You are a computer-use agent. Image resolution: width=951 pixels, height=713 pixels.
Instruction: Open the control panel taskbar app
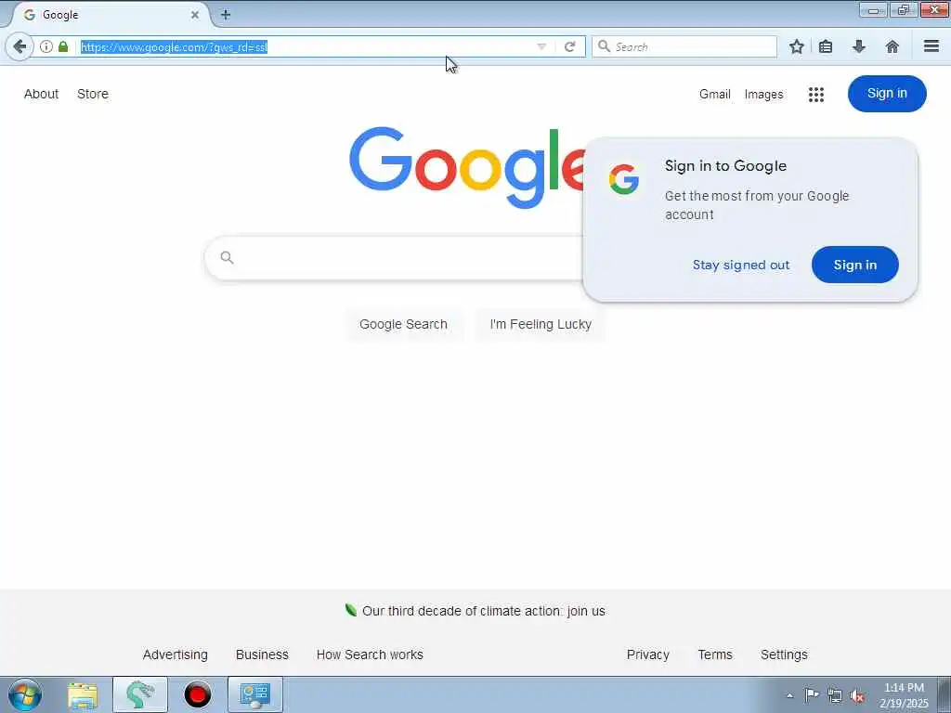coord(254,694)
